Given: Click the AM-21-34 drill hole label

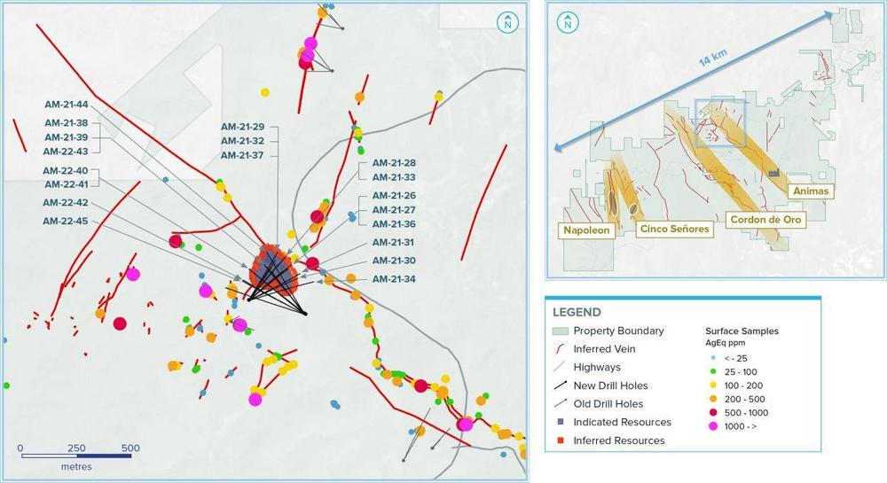Looking at the screenshot, I should coord(394,279).
